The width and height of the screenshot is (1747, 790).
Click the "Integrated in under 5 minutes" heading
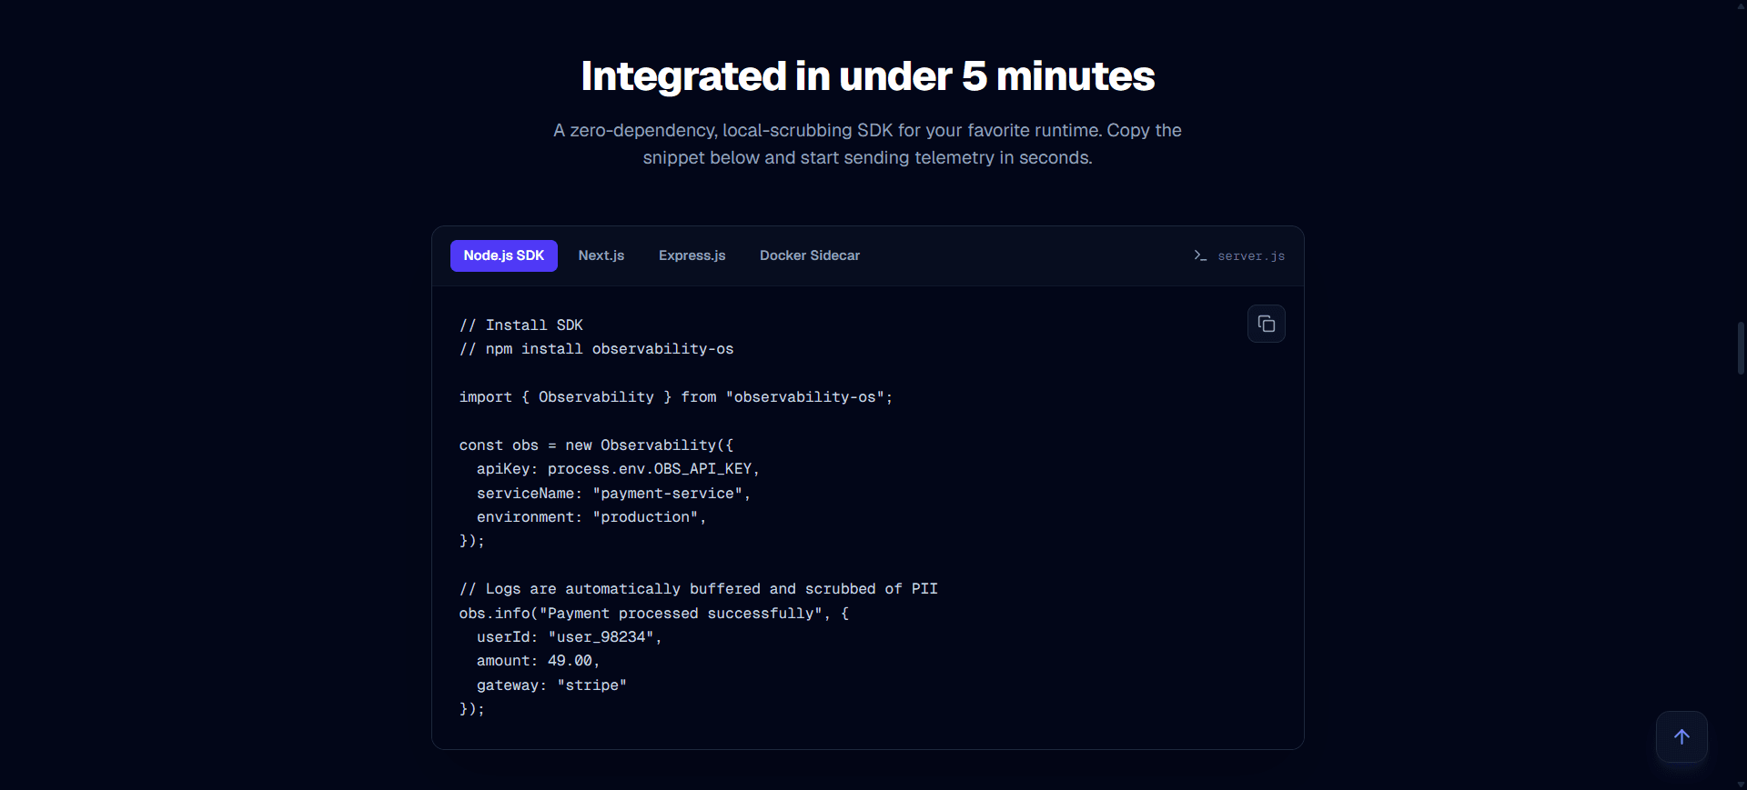point(868,76)
